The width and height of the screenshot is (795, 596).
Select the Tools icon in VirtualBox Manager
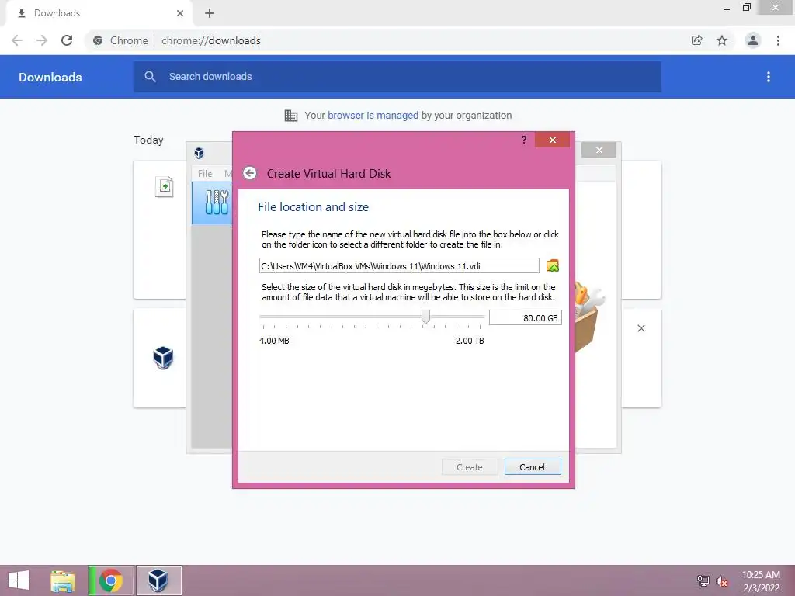(x=217, y=203)
